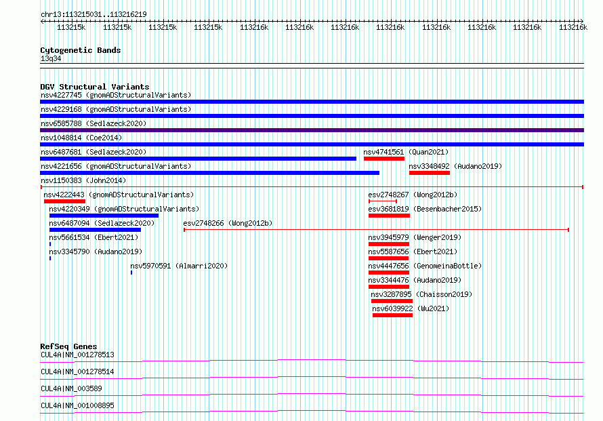Viewport: 603px width, 421px height.
Task: Click nsv4222443 (gnomADStructuralVariants) label
Action: click(x=119, y=195)
